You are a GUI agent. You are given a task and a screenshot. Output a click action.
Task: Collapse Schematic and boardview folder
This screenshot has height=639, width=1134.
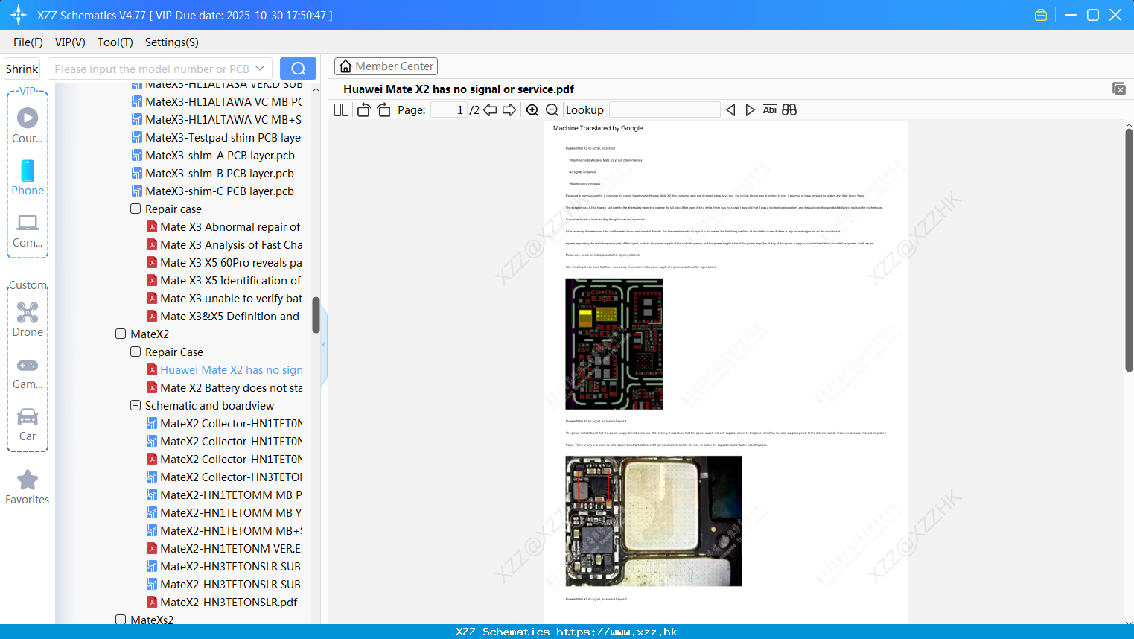(136, 406)
